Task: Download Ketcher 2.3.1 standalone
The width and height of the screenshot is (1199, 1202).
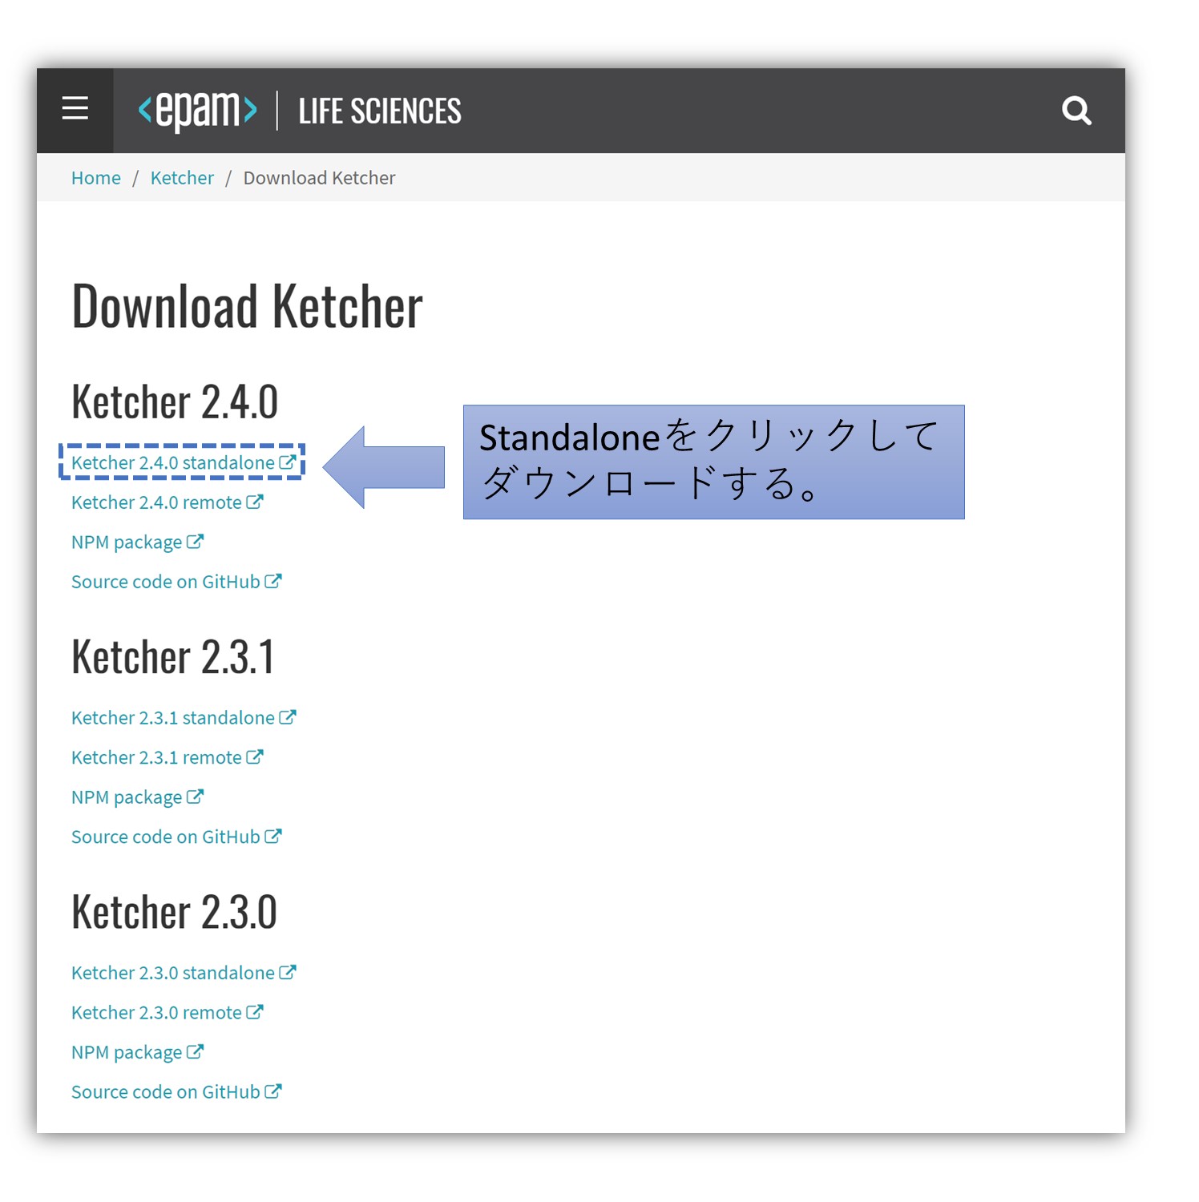Action: click(172, 716)
